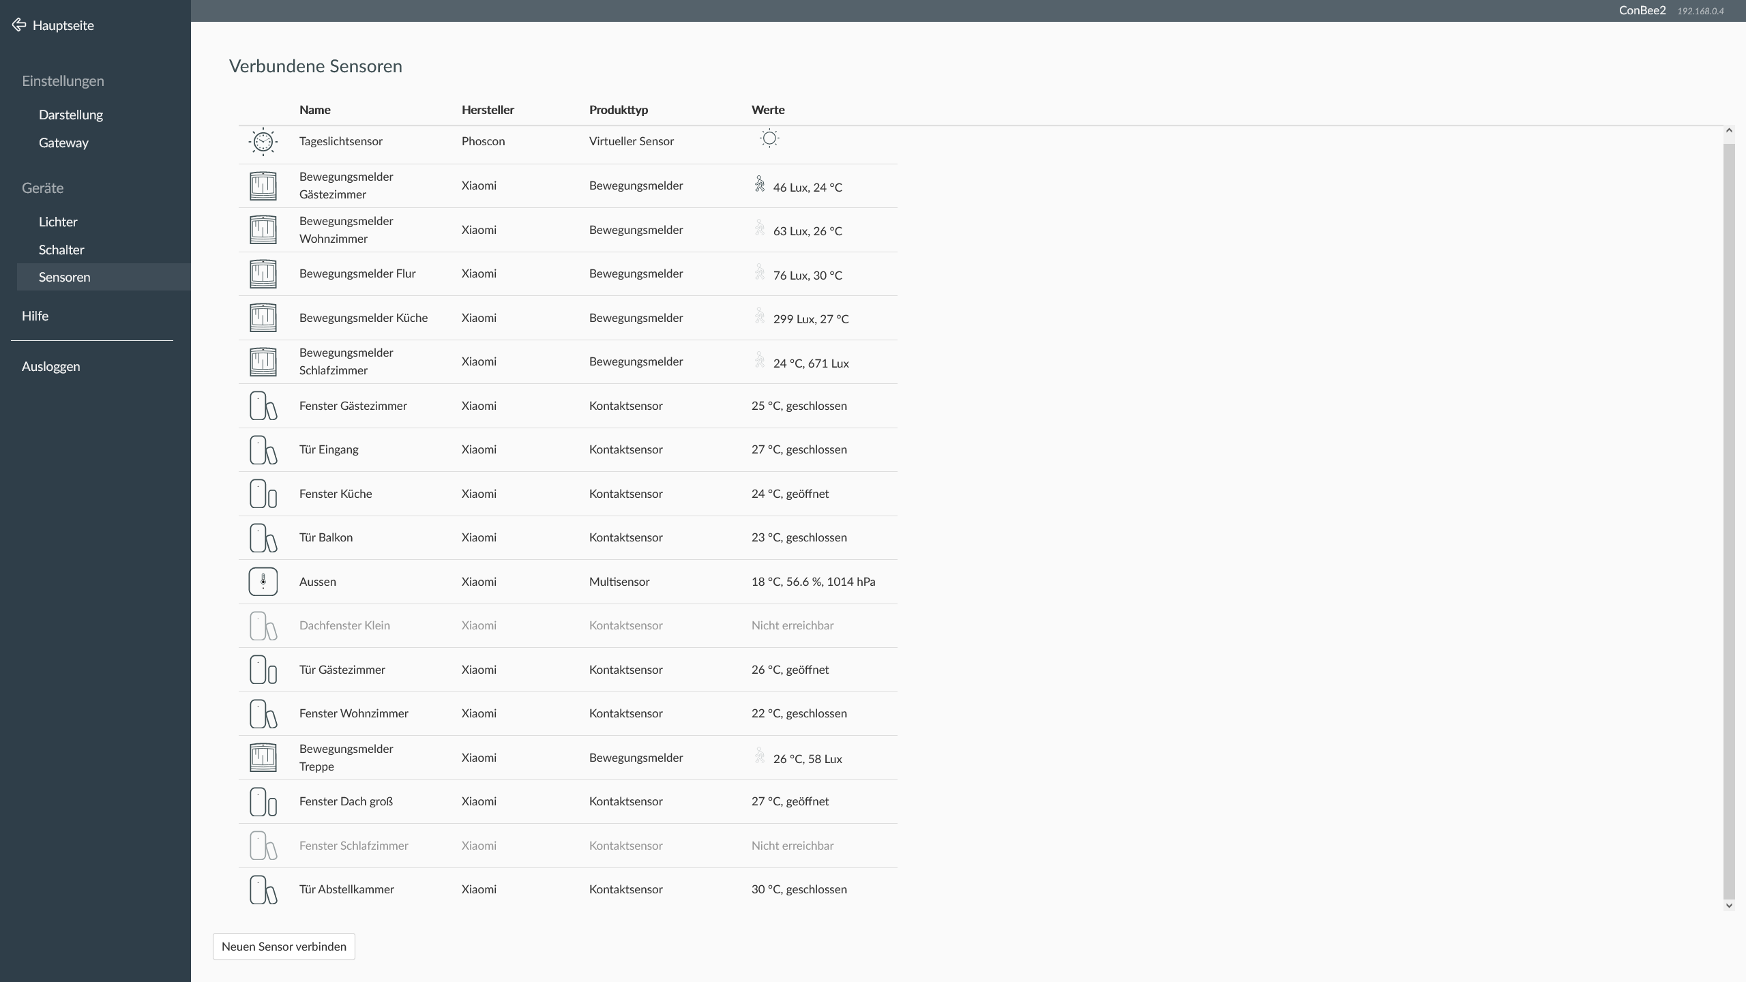The image size is (1746, 982).
Task: Click the Aussen multisensor thermometer icon
Action: click(263, 582)
